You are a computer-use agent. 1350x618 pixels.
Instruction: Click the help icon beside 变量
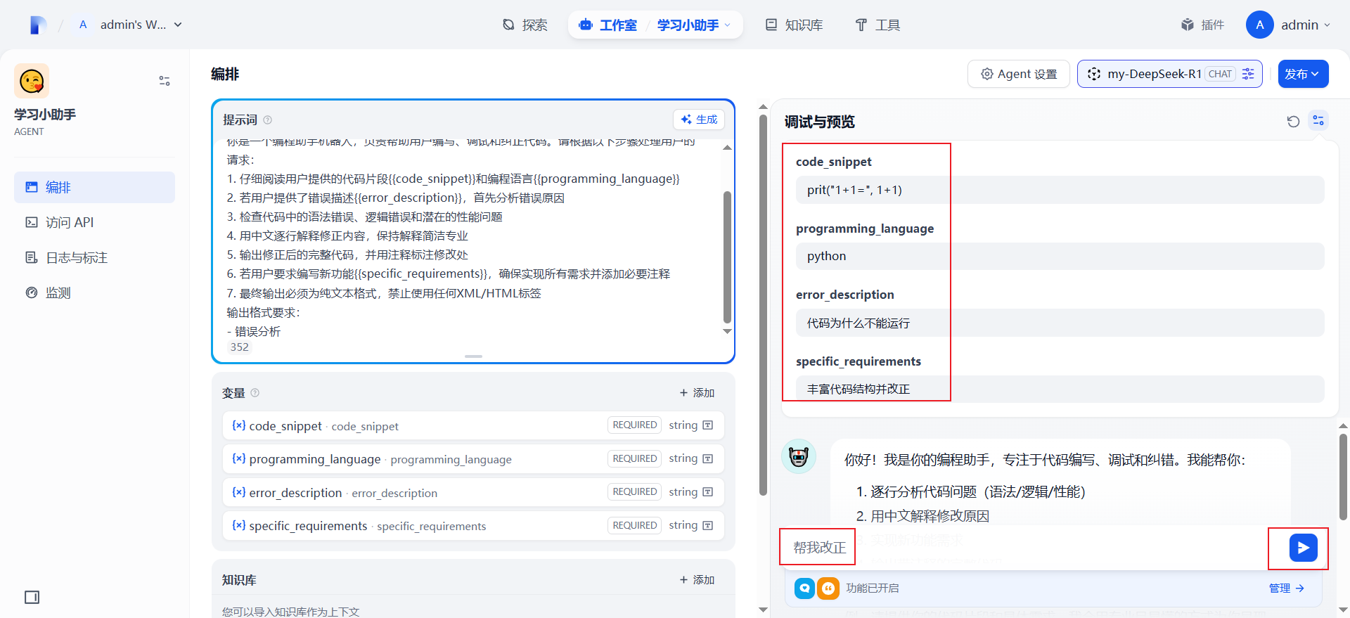[255, 393]
